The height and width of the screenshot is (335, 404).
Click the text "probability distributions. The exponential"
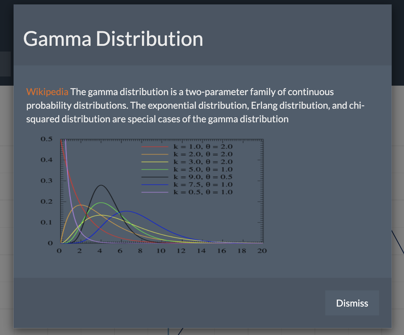(111, 105)
